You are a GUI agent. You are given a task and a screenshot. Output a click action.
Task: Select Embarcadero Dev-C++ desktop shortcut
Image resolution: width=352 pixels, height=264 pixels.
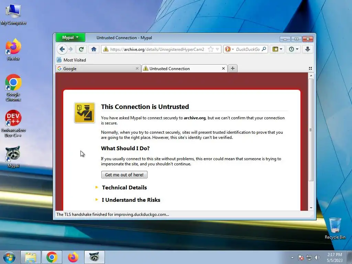pyautogui.click(x=13, y=123)
